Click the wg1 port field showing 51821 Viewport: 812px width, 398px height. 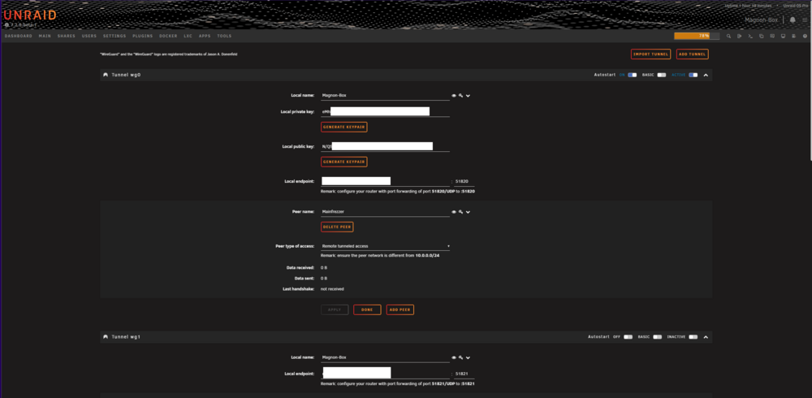point(464,374)
